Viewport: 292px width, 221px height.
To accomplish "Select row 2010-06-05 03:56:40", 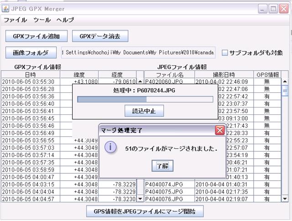I will [x=31, y=104].
